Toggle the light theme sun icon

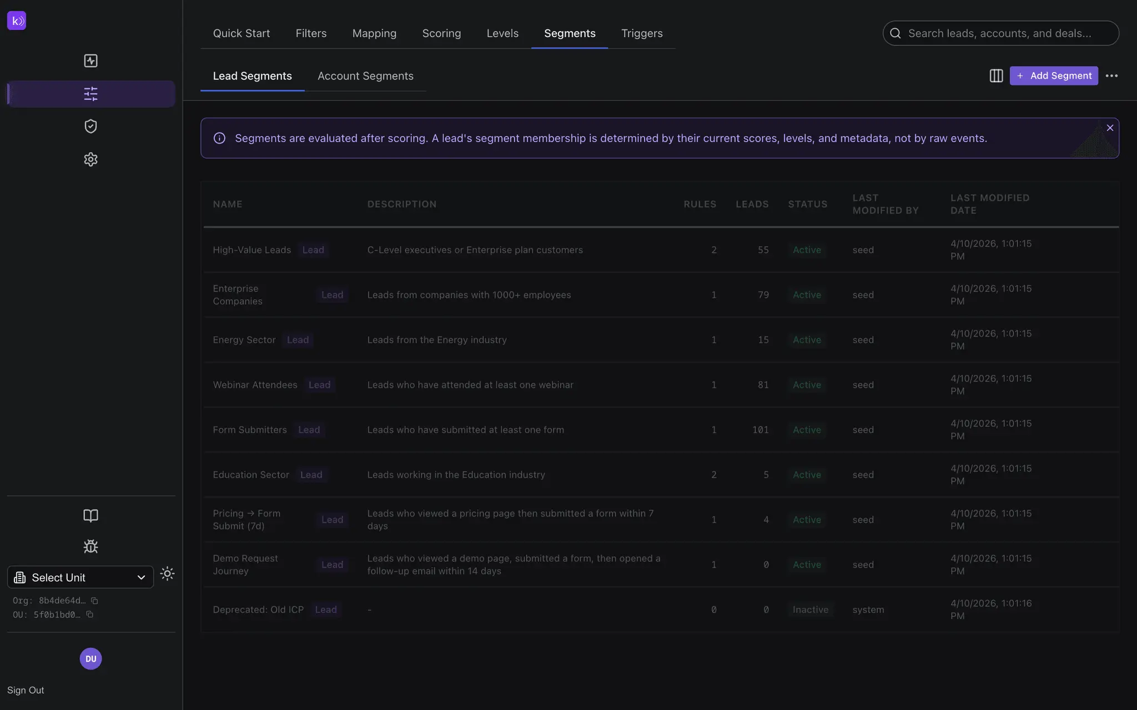coord(167,574)
